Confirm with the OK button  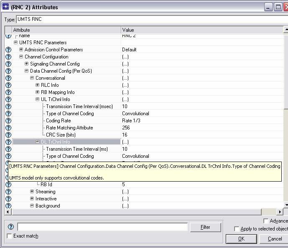pos(241,239)
